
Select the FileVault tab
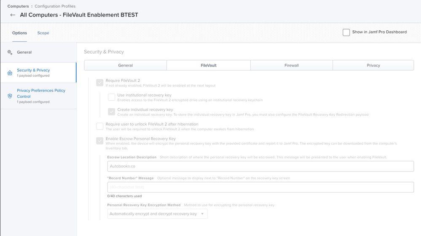[x=209, y=65]
